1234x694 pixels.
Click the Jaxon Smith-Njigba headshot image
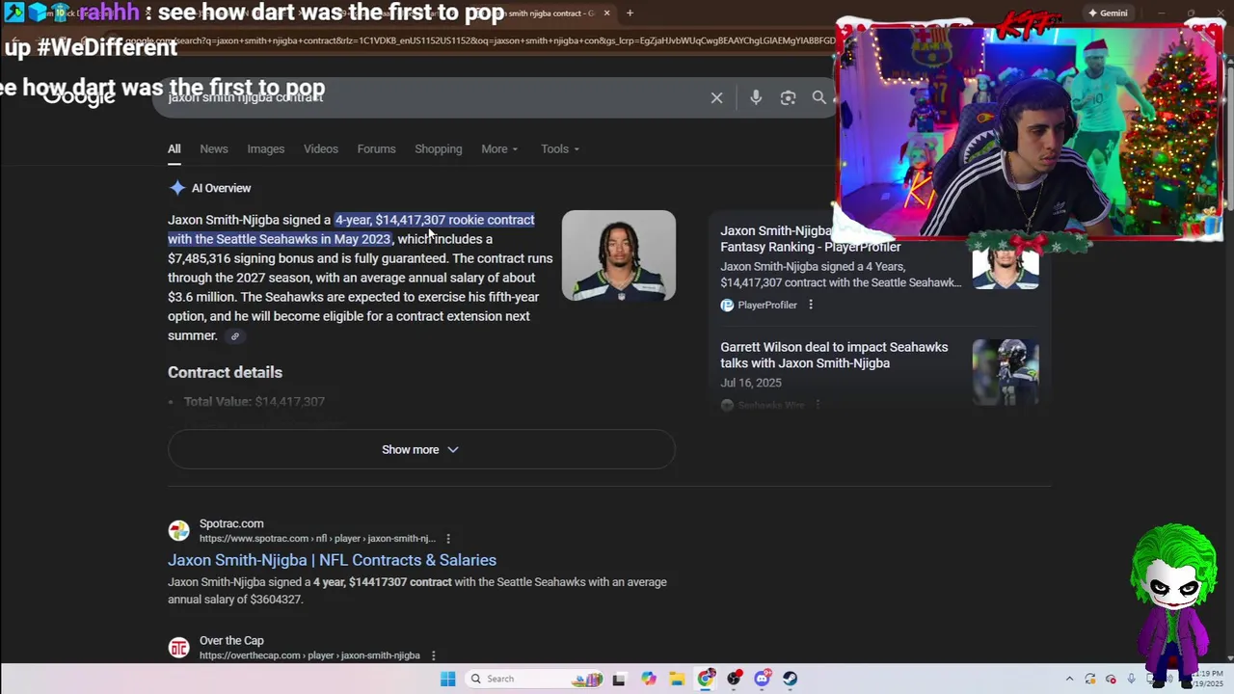[x=619, y=255]
